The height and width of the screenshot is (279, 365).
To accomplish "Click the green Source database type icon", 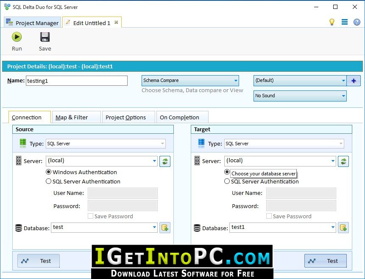I will pyautogui.click(x=23, y=143).
